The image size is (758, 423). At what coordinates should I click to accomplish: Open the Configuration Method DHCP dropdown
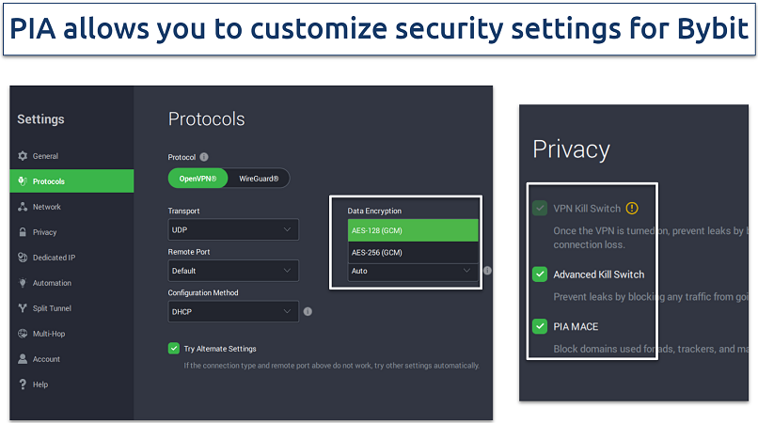pos(232,311)
